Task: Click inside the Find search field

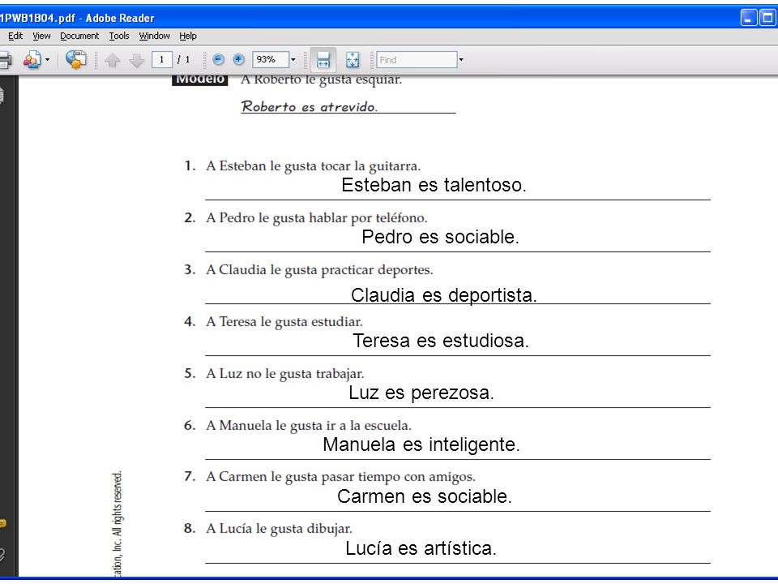Action: coord(417,59)
